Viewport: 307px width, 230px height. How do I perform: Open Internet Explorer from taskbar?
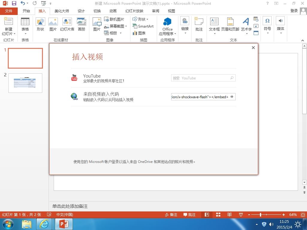click(44, 224)
